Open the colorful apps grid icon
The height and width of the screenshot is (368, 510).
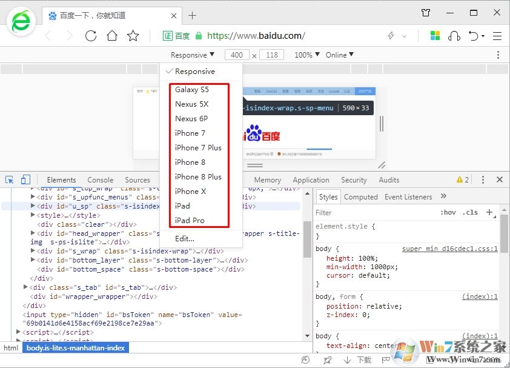click(x=435, y=36)
